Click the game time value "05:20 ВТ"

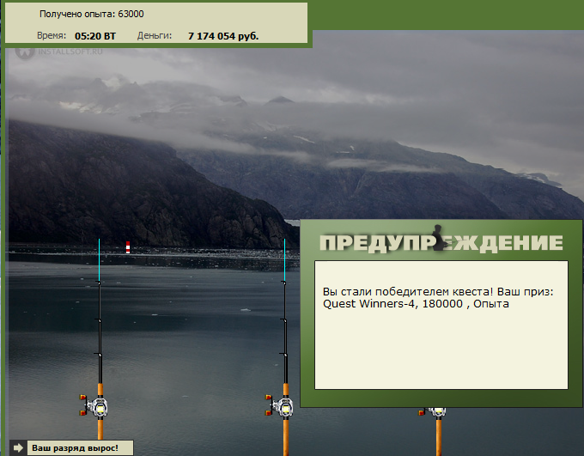coord(95,36)
